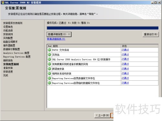Open 已通过 status link for FAT32 文件系统

click(x=125, y=50)
